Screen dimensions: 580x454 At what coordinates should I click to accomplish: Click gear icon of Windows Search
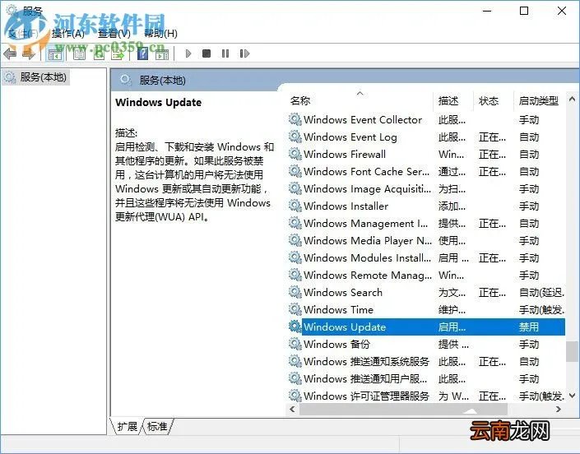click(295, 292)
